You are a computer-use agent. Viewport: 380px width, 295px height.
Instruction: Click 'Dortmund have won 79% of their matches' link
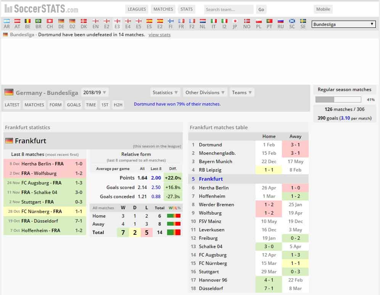coord(177,104)
